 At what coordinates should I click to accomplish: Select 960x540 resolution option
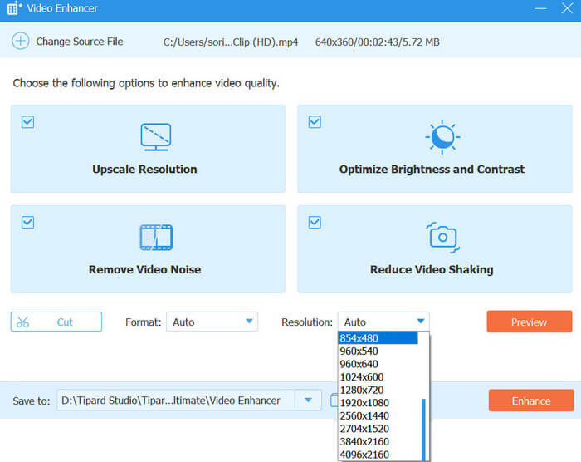[x=378, y=351]
